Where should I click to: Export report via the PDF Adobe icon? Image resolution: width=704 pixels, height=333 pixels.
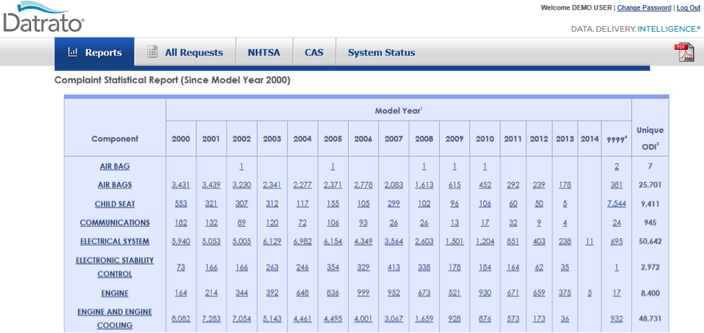click(x=685, y=53)
